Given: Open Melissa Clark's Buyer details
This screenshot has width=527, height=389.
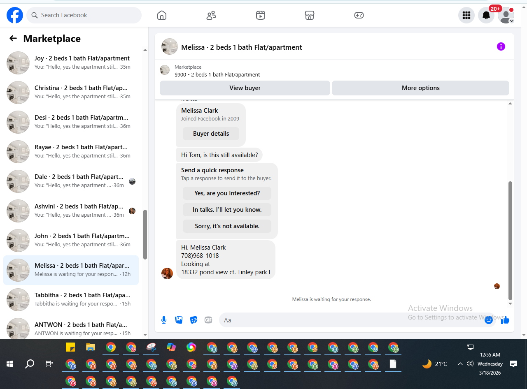Looking at the screenshot, I should pyautogui.click(x=211, y=134).
